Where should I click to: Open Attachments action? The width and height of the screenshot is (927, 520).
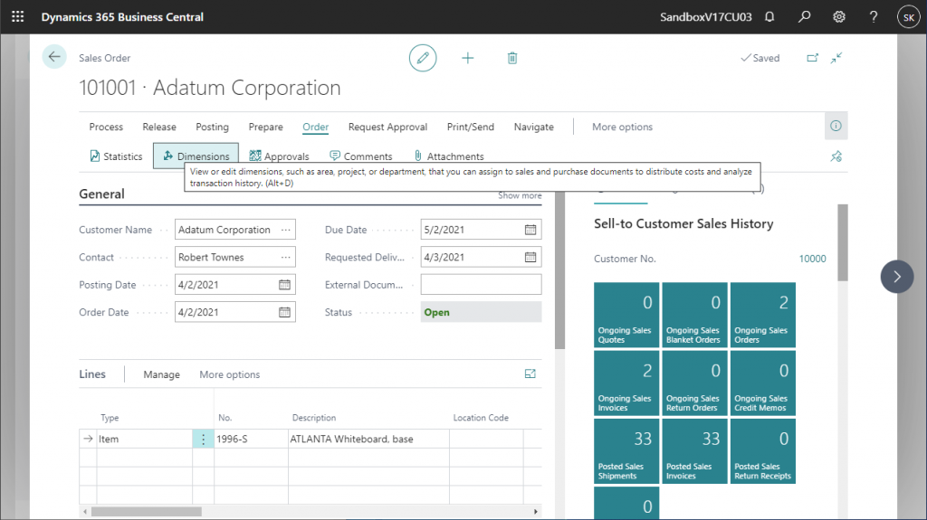[x=449, y=156]
